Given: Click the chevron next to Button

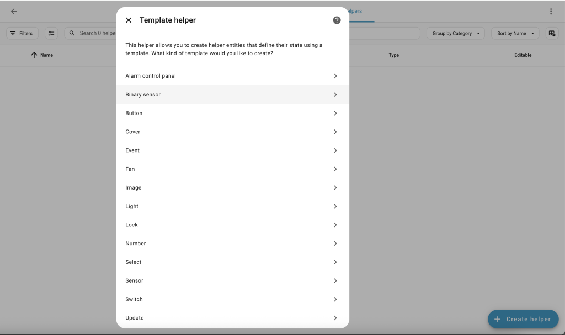Looking at the screenshot, I should pos(335,114).
